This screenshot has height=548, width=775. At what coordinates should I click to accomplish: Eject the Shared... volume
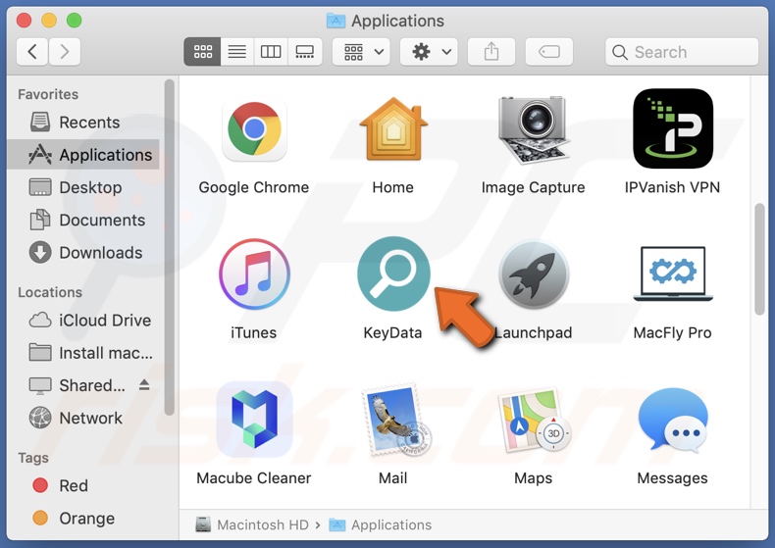(x=144, y=384)
